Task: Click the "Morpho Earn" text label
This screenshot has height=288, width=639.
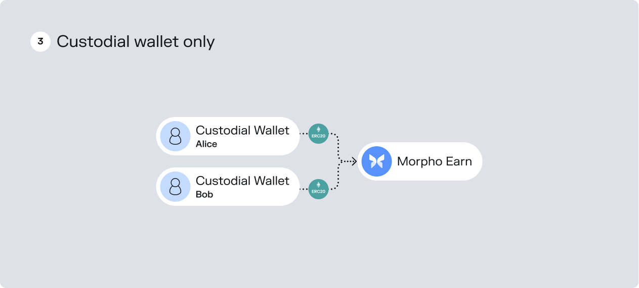Action: point(434,161)
